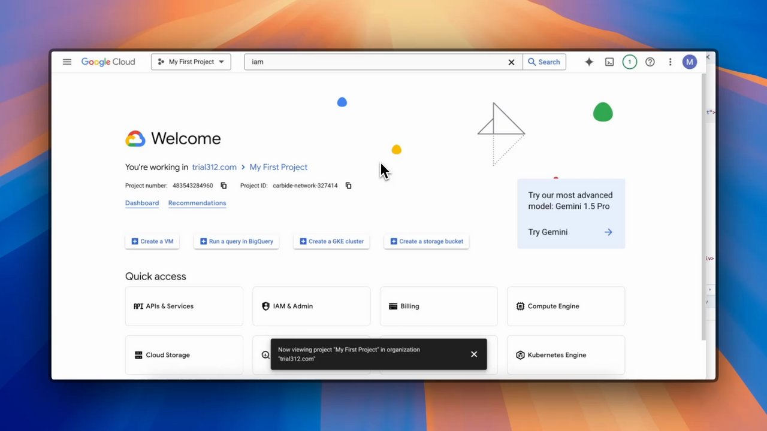Open the Cloud Storage quick access card
767x431 pixels.
coord(184,355)
